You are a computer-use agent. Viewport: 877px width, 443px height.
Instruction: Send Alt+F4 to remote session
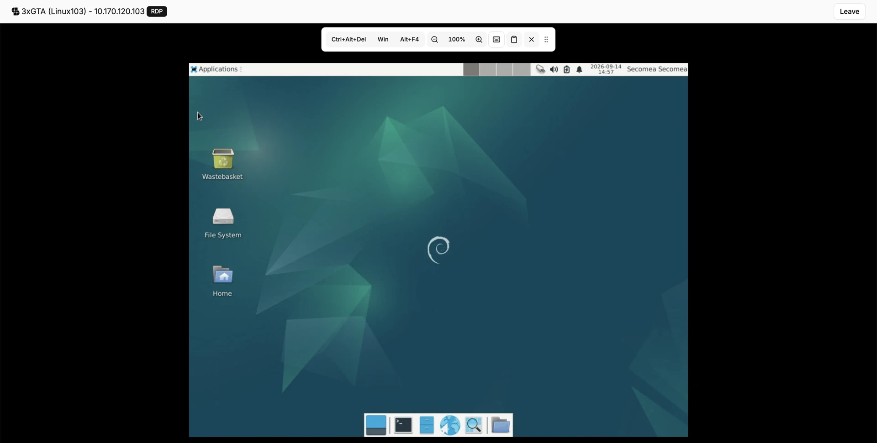(x=409, y=39)
